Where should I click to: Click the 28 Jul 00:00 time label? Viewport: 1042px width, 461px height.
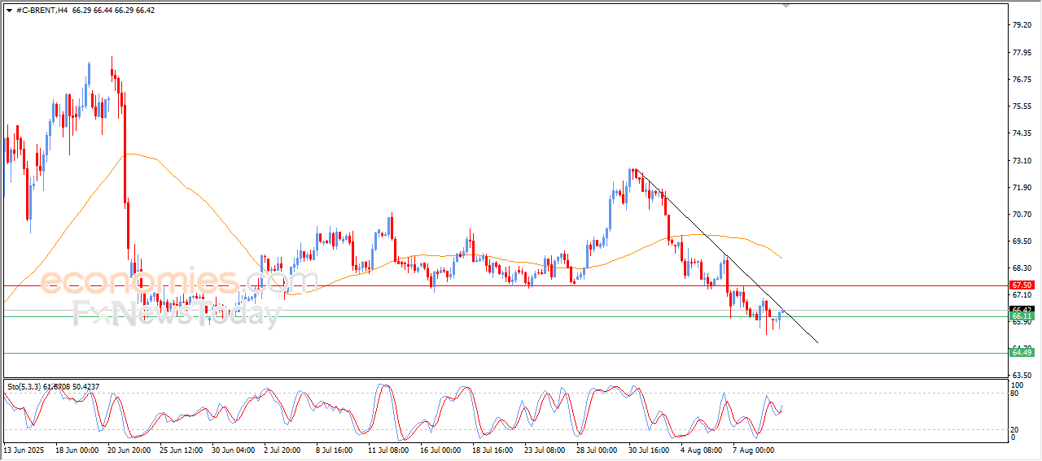click(599, 449)
